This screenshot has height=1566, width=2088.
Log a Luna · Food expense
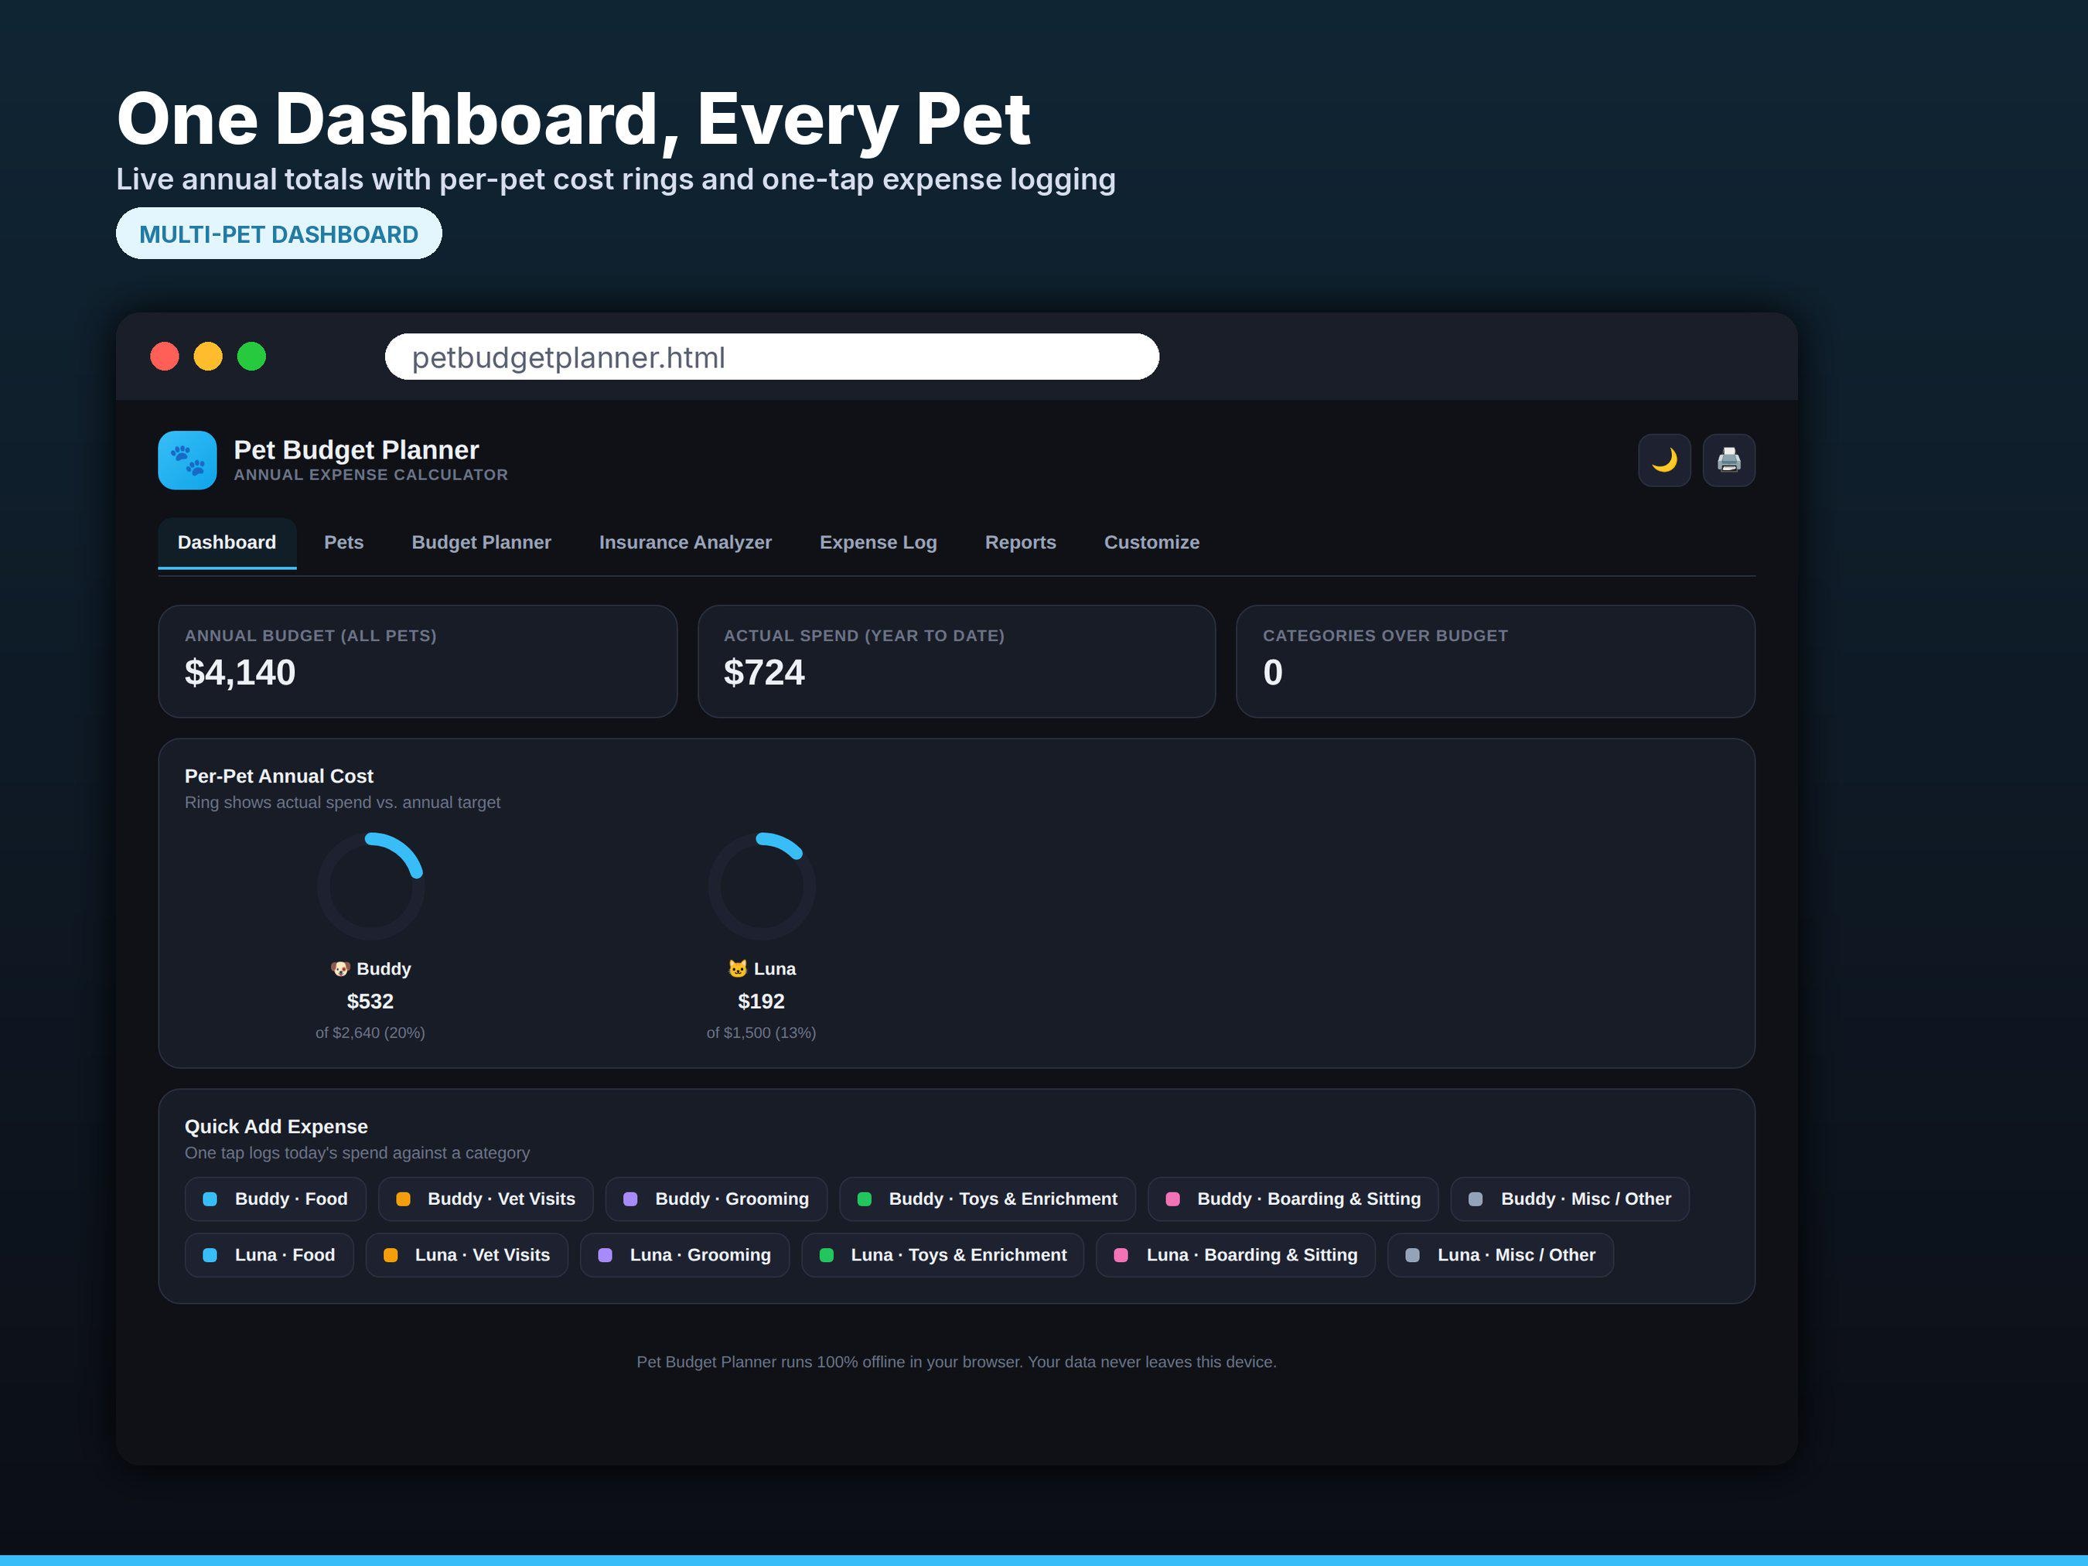pyautogui.click(x=269, y=1255)
